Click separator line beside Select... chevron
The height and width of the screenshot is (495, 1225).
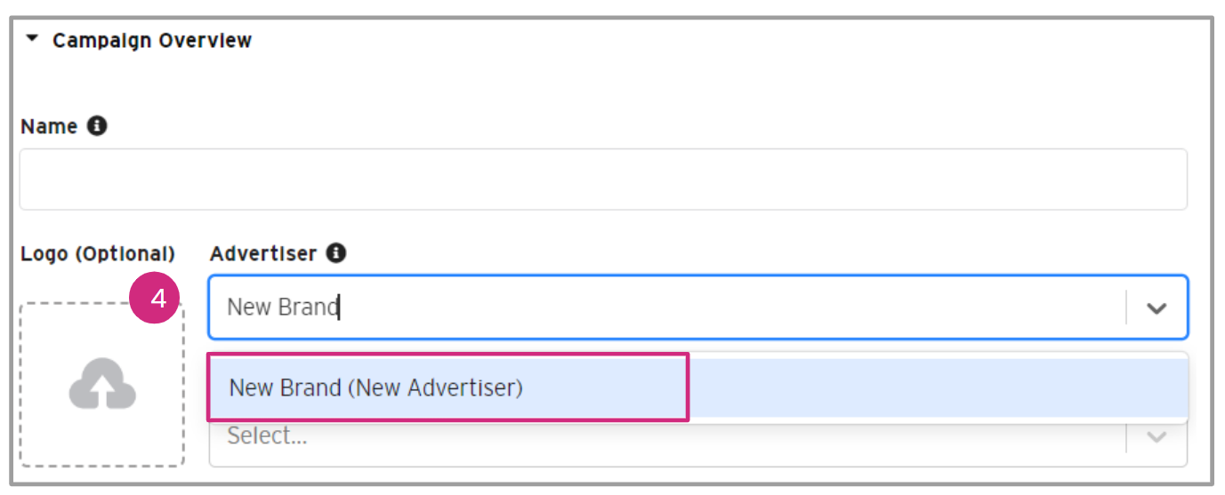pyautogui.click(x=1127, y=437)
